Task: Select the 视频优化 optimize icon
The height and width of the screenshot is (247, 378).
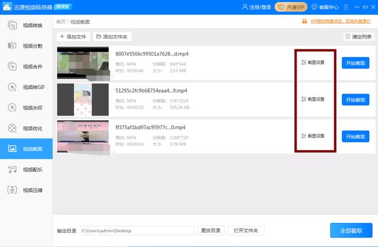Action: tap(12, 128)
